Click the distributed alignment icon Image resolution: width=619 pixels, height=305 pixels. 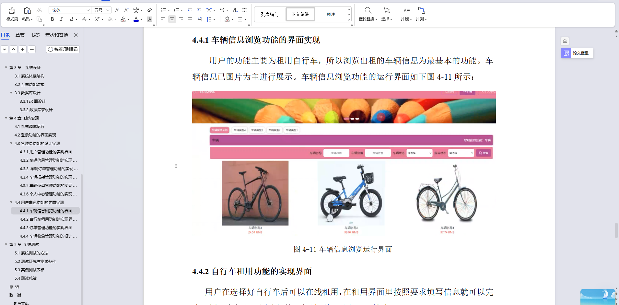coord(199,19)
